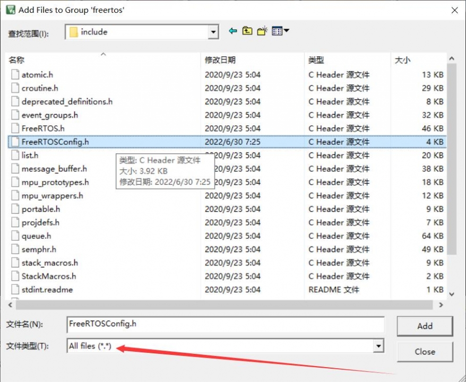Select the file StackMacros.h

[49, 276]
